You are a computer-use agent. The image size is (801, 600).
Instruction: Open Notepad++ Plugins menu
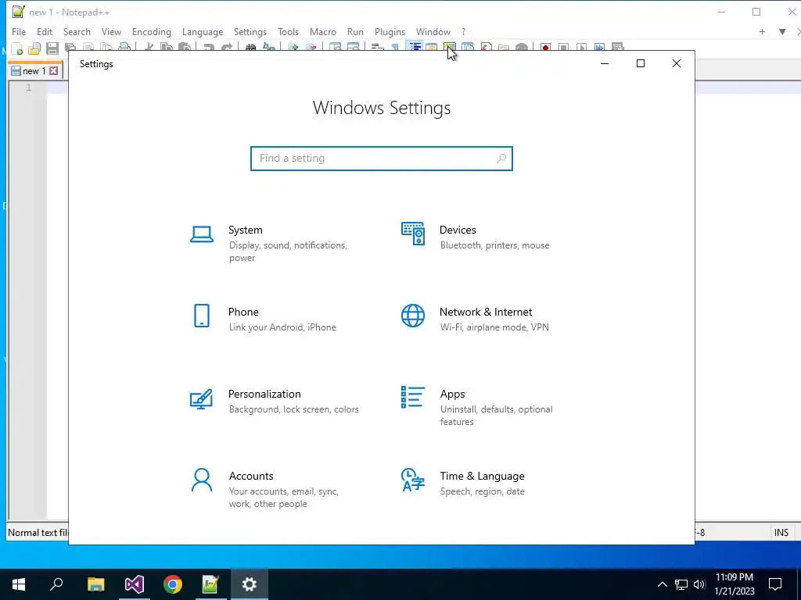(x=390, y=31)
